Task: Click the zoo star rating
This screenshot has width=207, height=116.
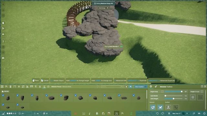Action: pyautogui.click(x=11, y=113)
